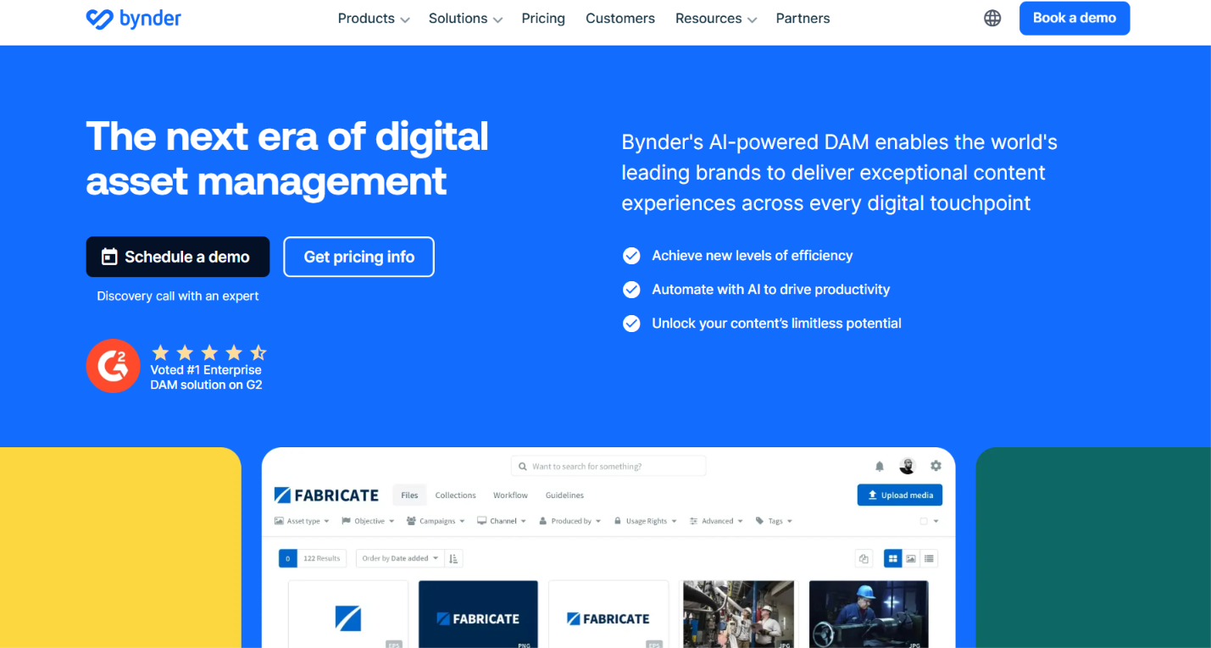Open the Advanced filter
1211x648 pixels.
[x=716, y=521]
